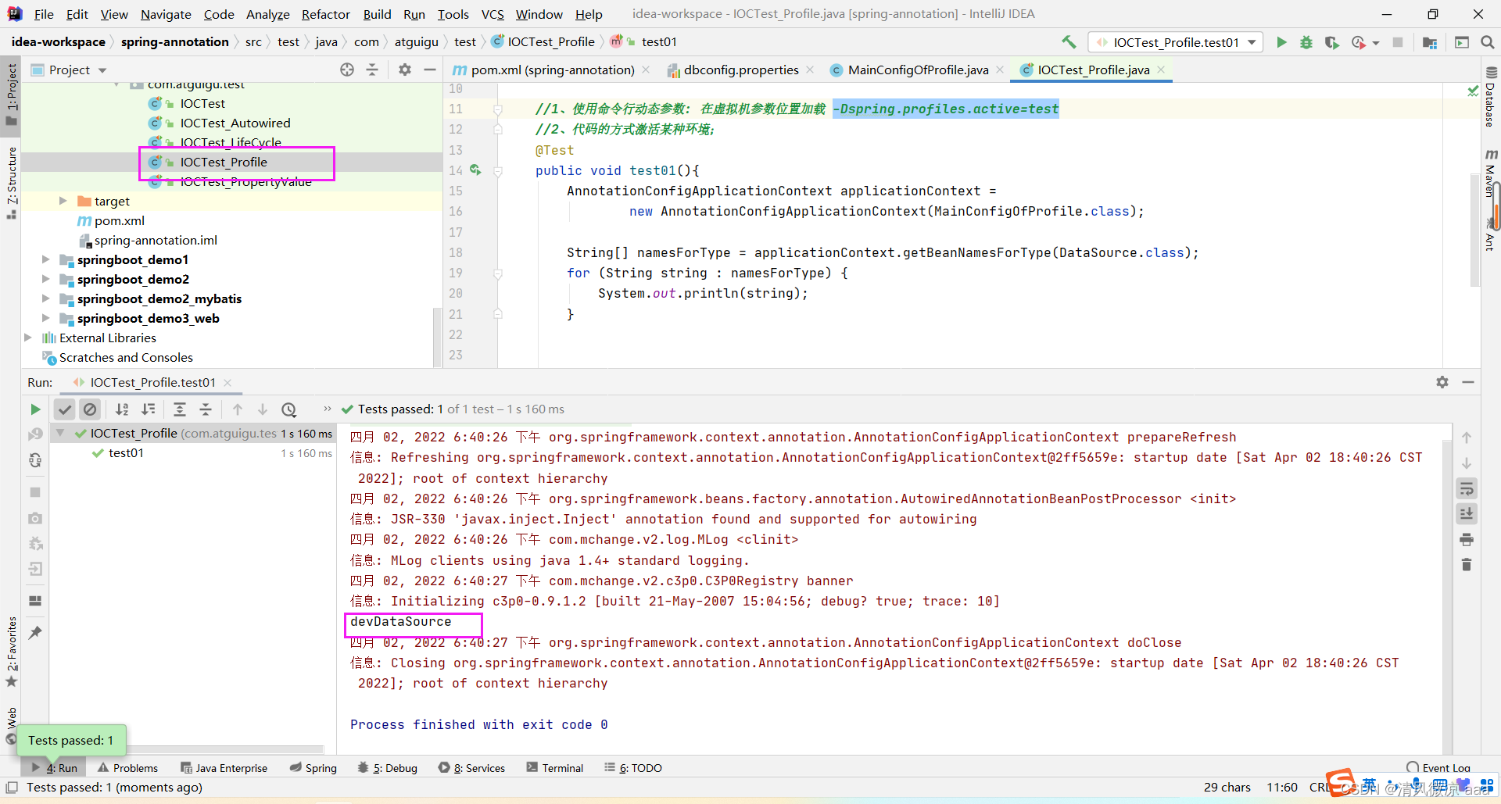Image resolution: width=1501 pixels, height=804 pixels.
Task: Click Run with Coverage icon
Action: pyautogui.click(x=1331, y=42)
